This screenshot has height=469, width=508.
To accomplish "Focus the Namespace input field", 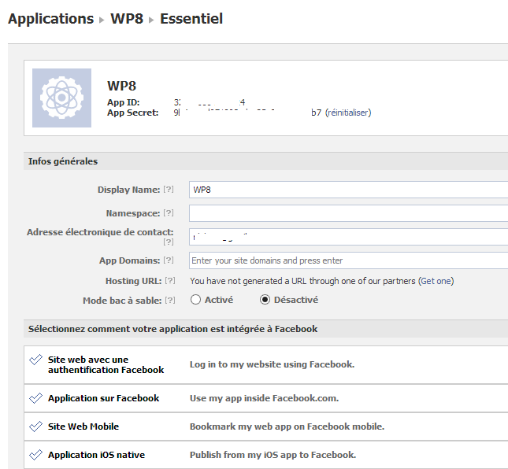I will [348, 213].
